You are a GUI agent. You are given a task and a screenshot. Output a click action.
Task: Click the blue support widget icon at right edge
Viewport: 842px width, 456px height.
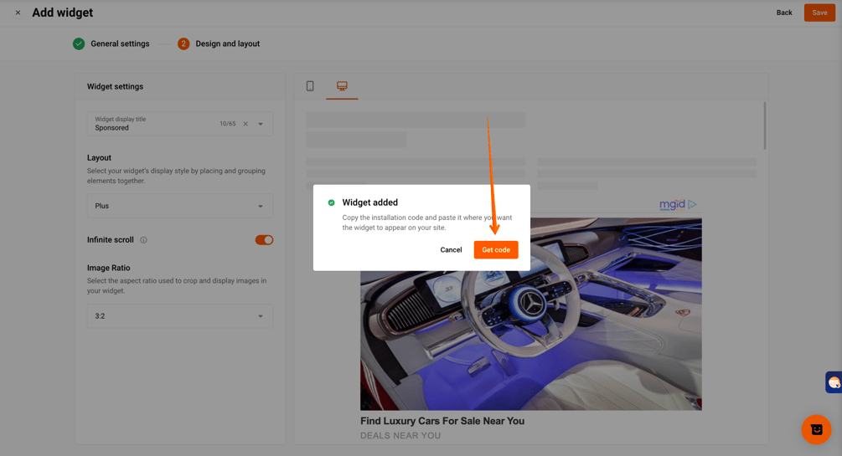point(834,382)
